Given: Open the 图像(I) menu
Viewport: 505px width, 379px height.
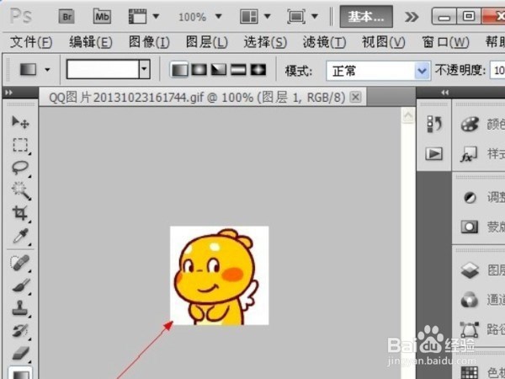Looking at the screenshot, I should coord(149,42).
